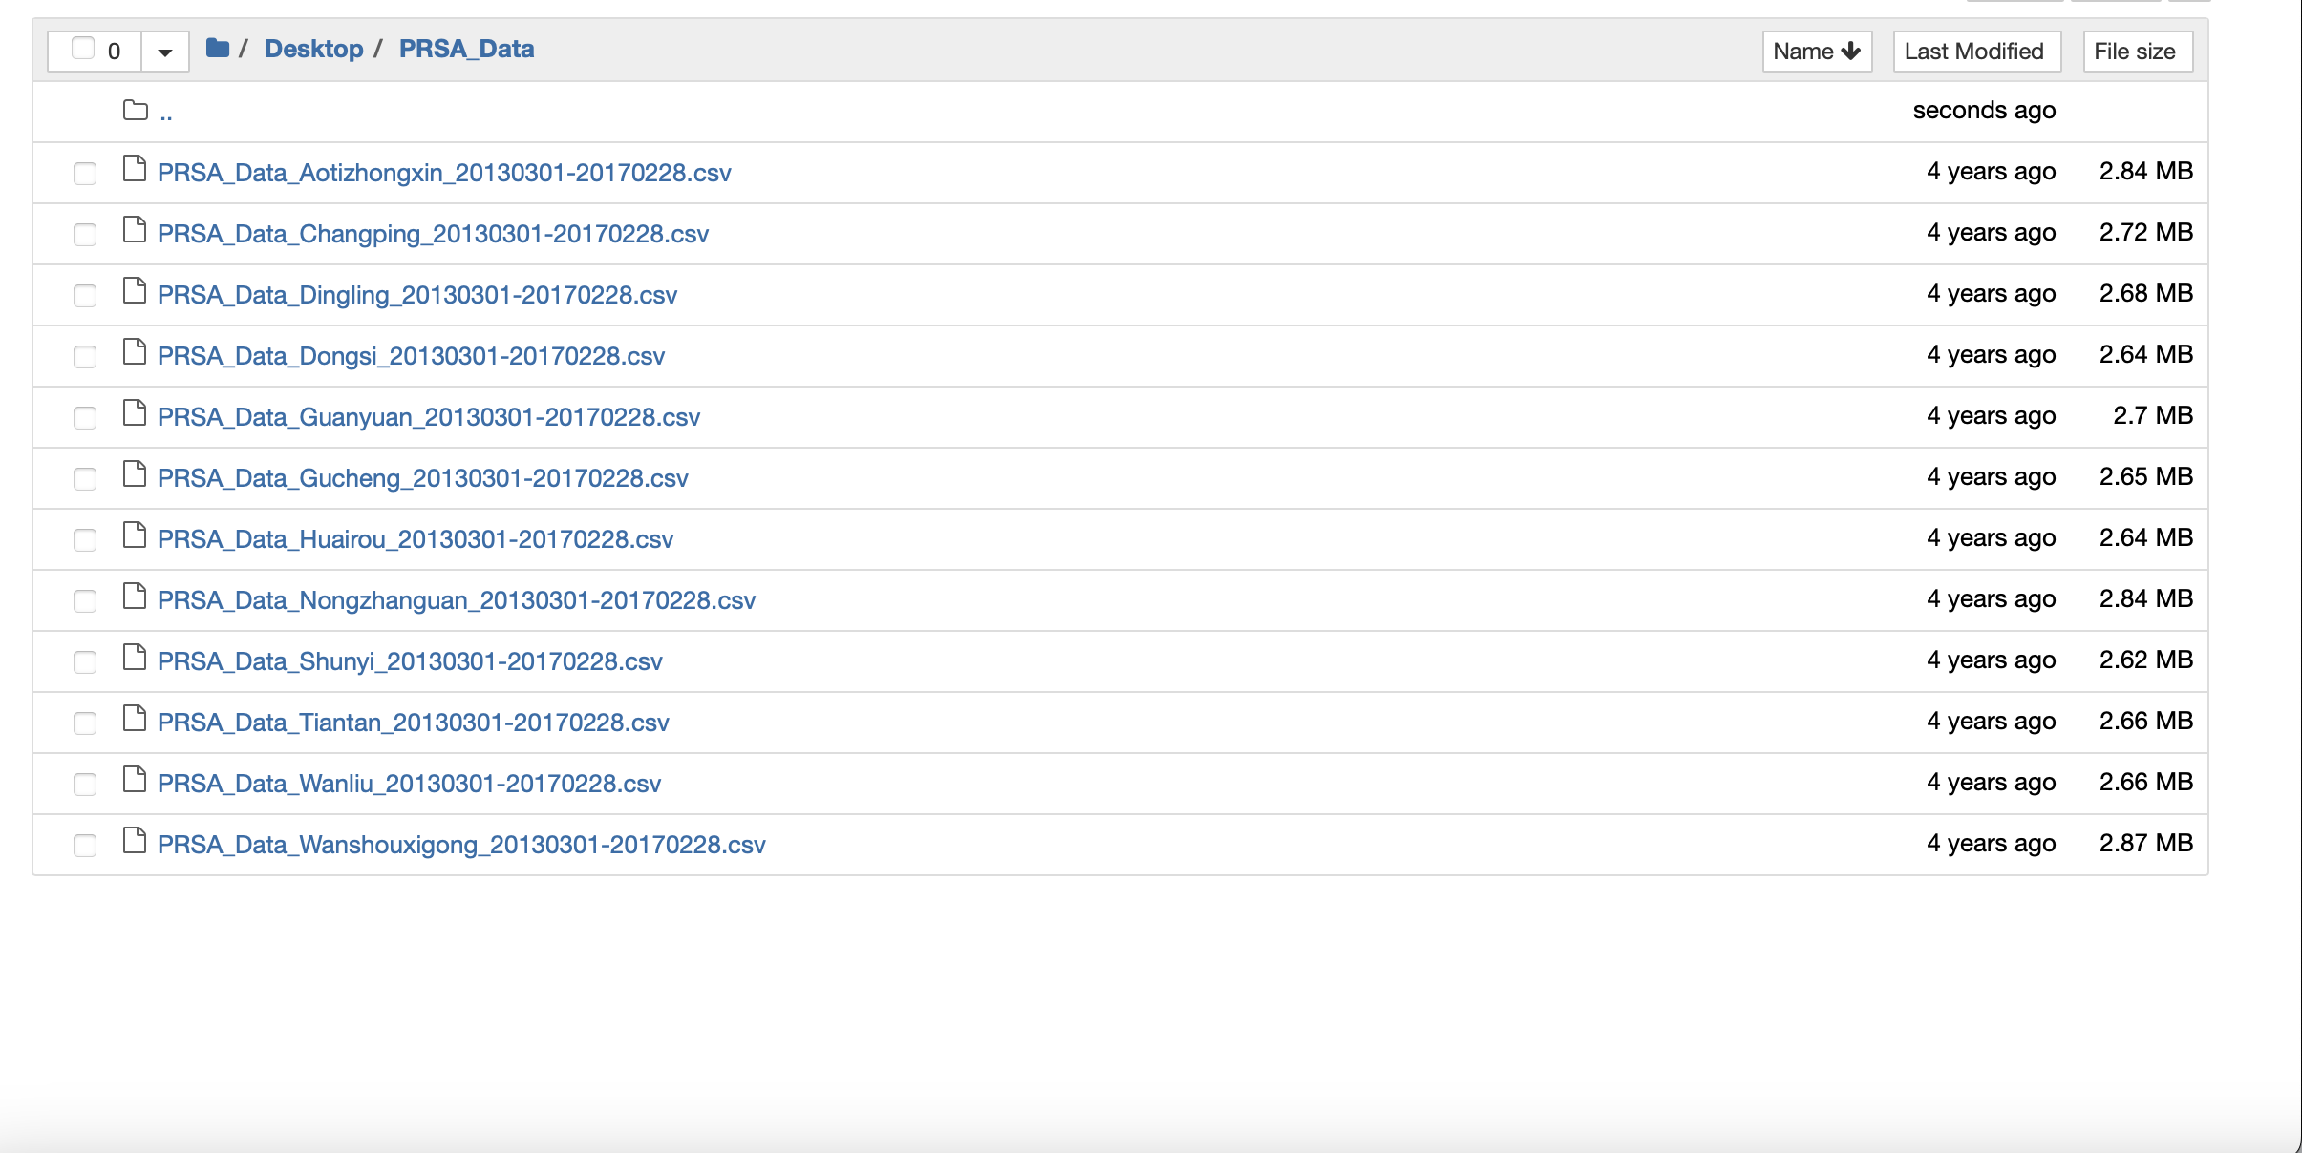Image resolution: width=2302 pixels, height=1153 pixels.
Task: Click PRSA_Data breadcrumb item
Action: pos(466,49)
